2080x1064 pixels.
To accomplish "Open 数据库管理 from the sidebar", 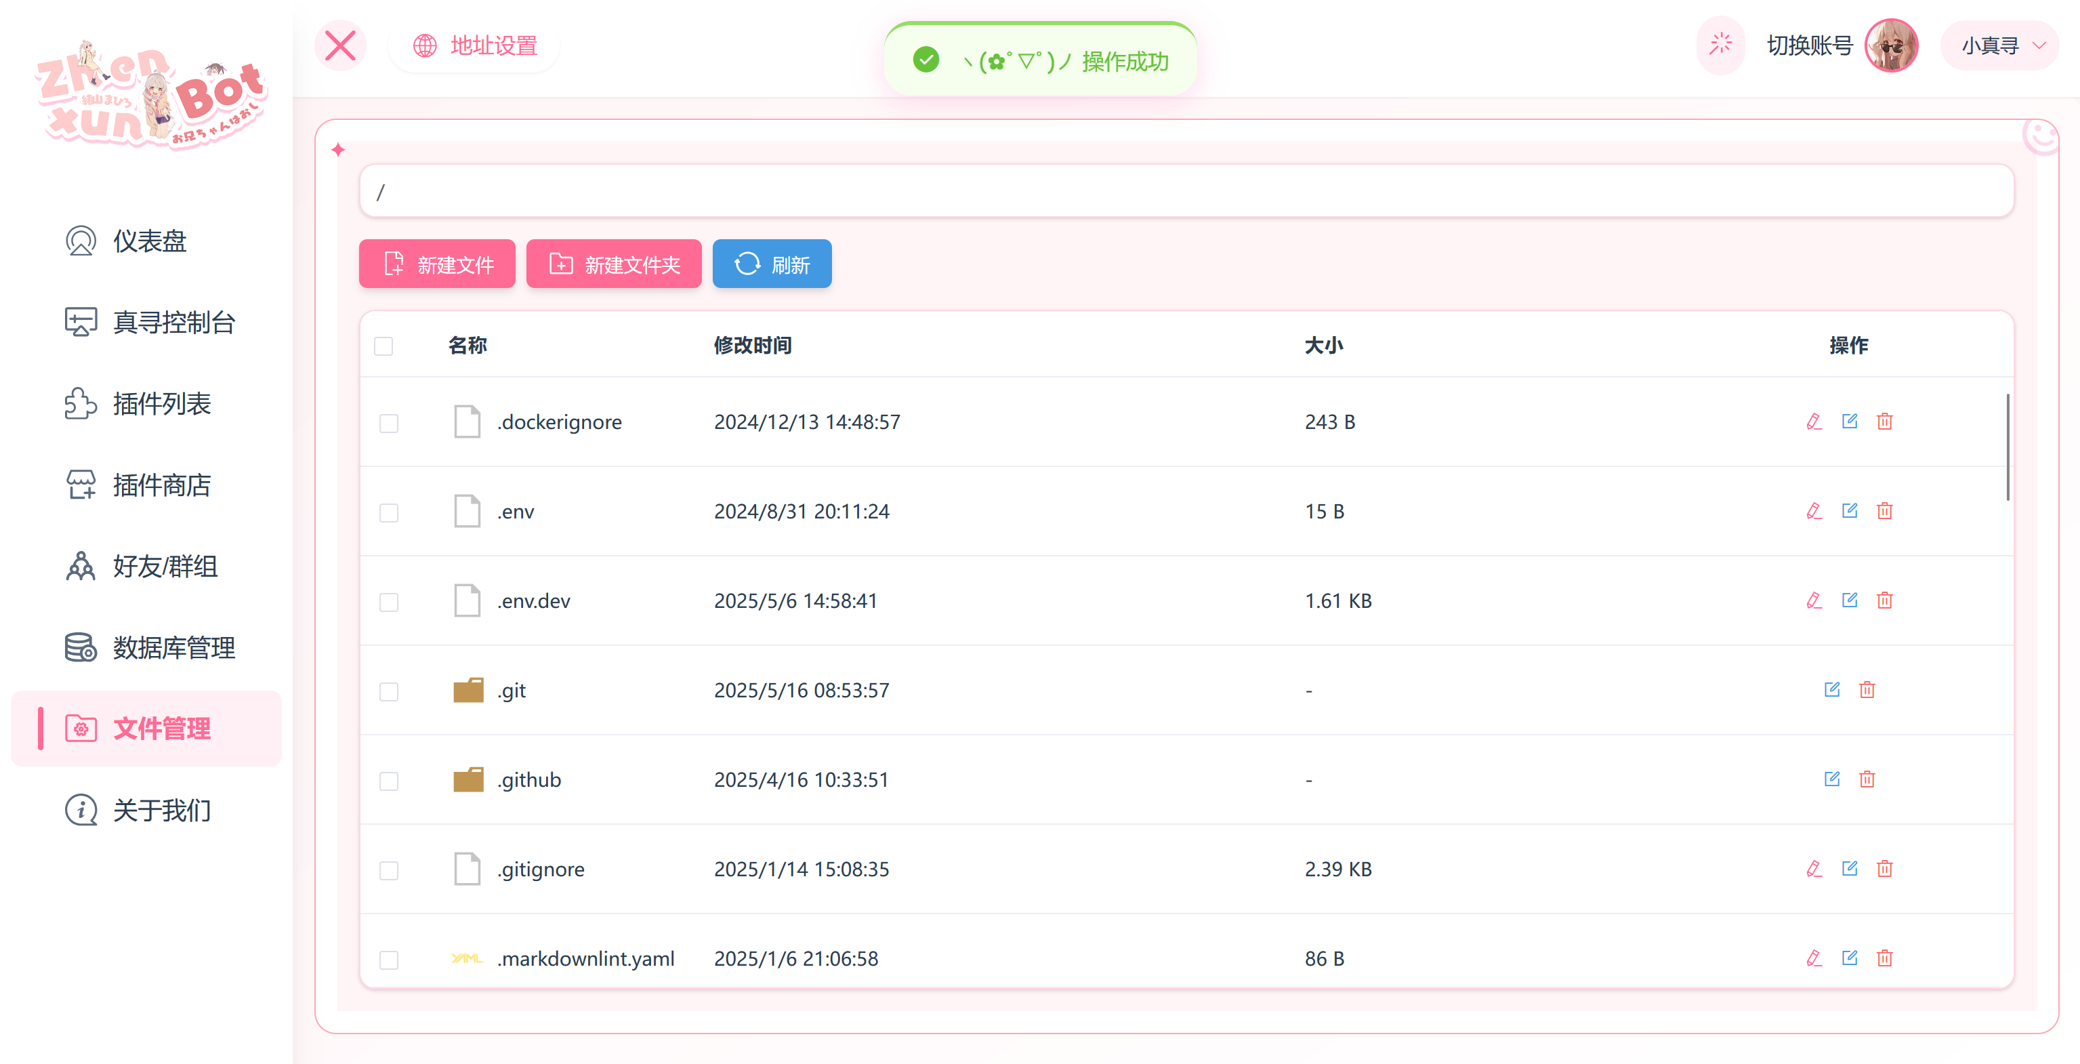I will tap(173, 648).
